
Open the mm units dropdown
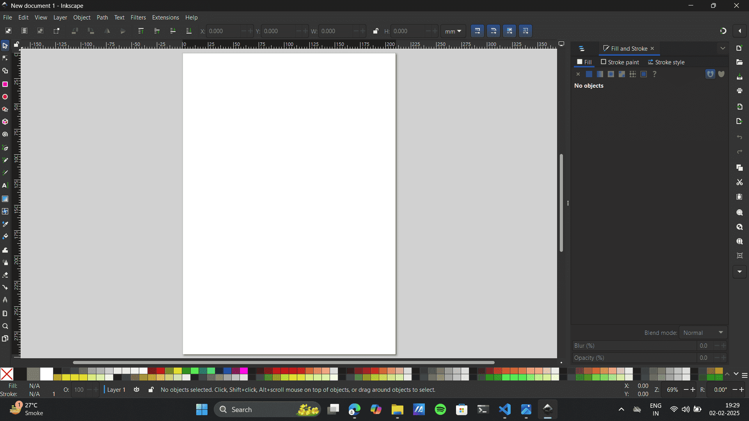tap(453, 31)
